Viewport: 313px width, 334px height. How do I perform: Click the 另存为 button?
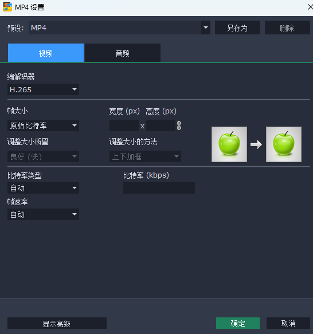click(x=237, y=27)
